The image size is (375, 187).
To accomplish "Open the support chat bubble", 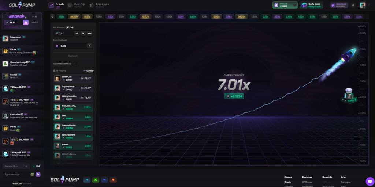I will 370,181.
